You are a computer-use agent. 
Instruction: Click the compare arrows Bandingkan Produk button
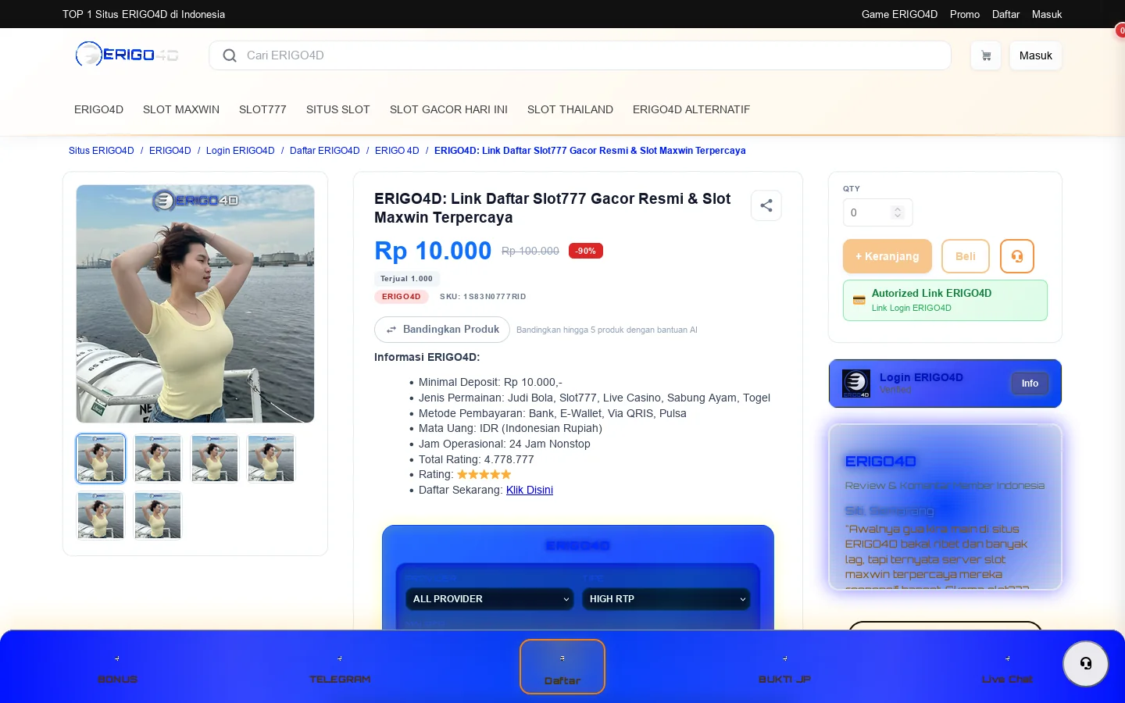(442, 330)
